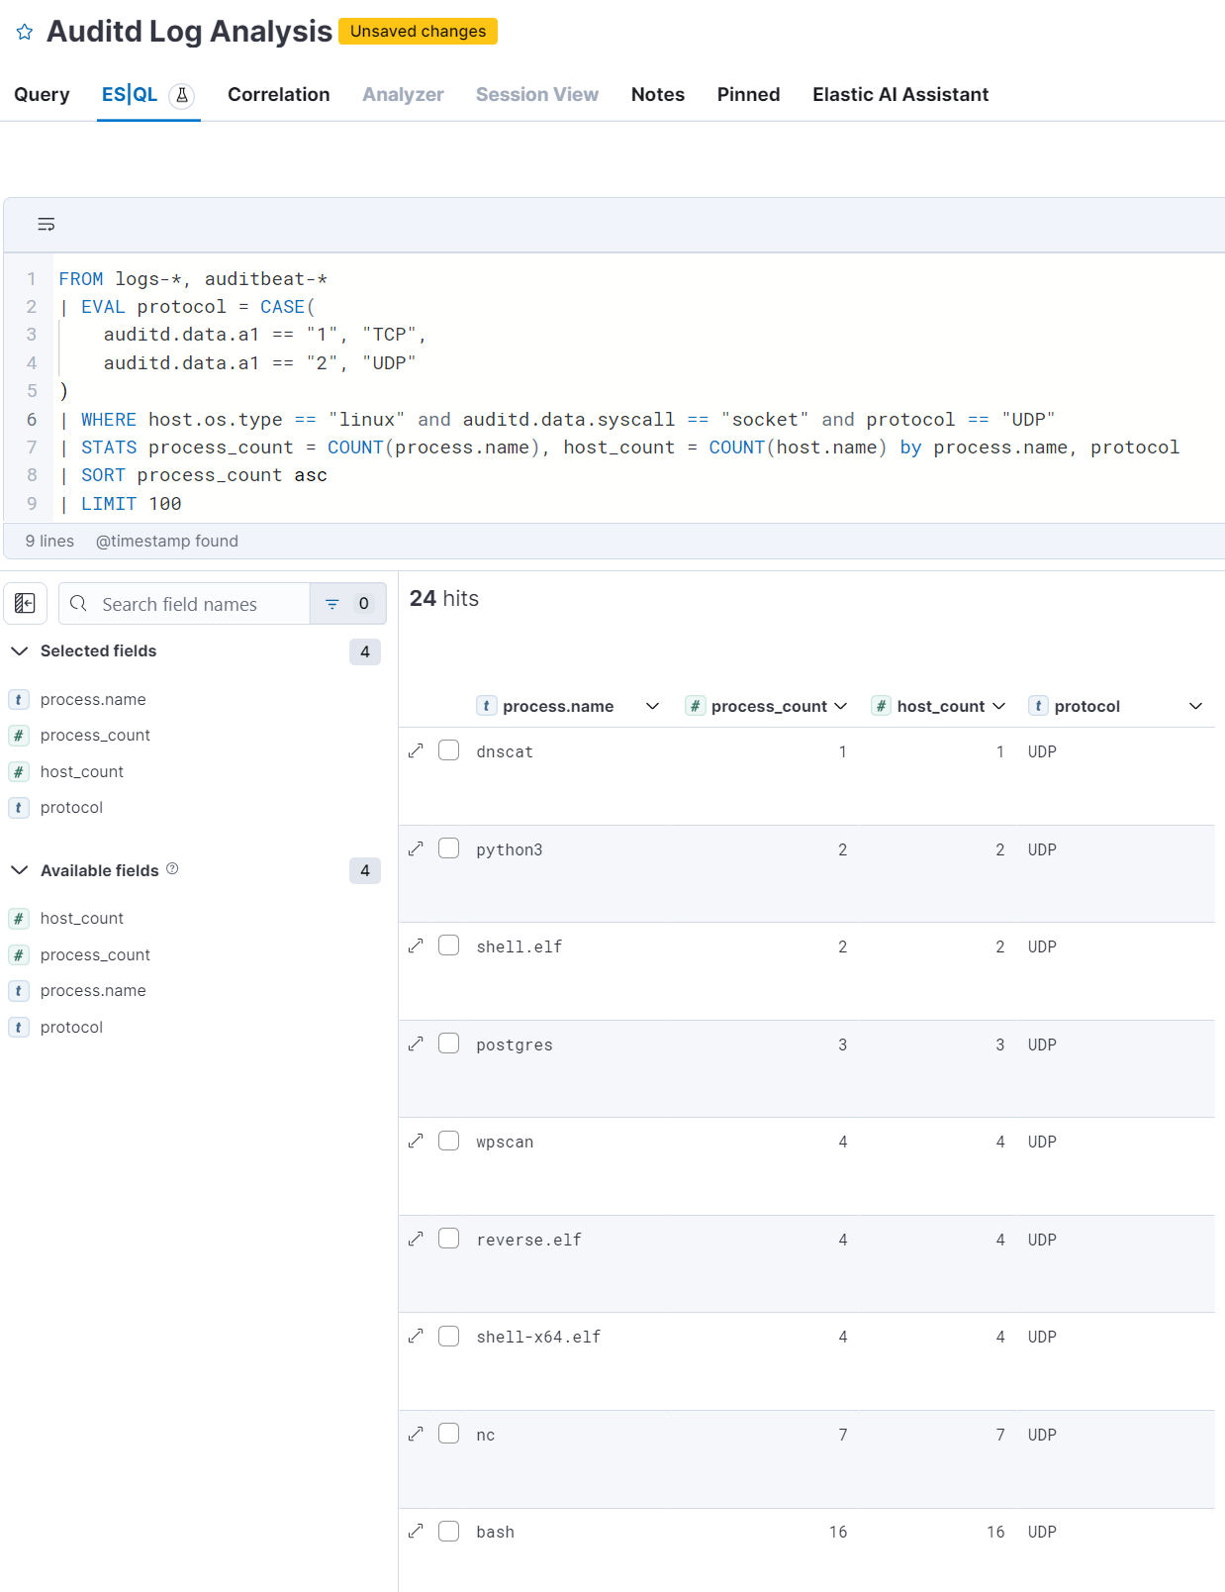Expand the bash row details

click(x=416, y=1532)
